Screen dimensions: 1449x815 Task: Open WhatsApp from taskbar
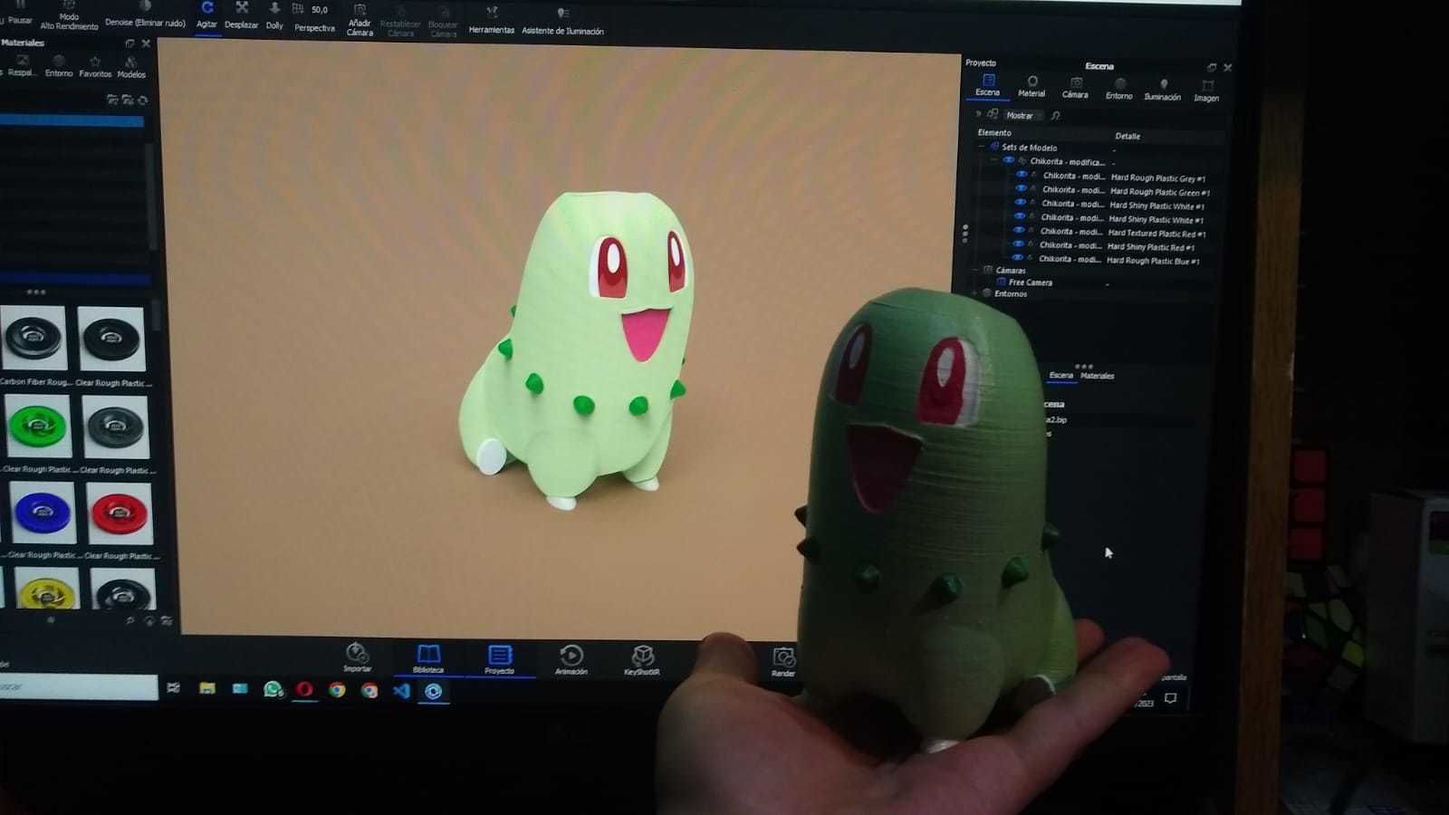tap(272, 690)
